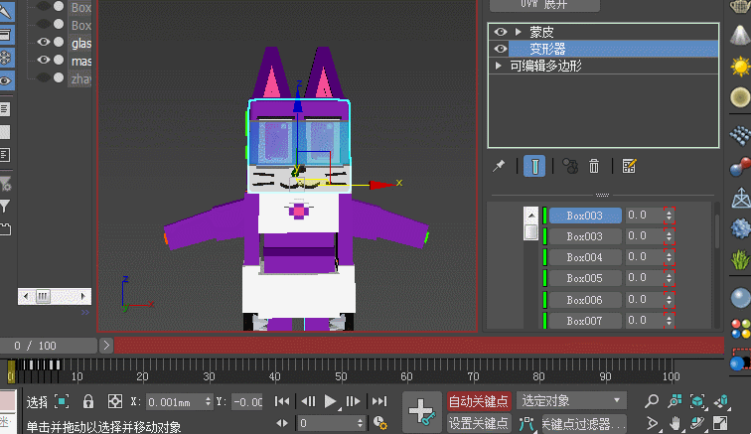Image resolution: width=751 pixels, height=434 pixels.
Task: Click the wireframe pyramid icon
Action: click(x=740, y=198)
